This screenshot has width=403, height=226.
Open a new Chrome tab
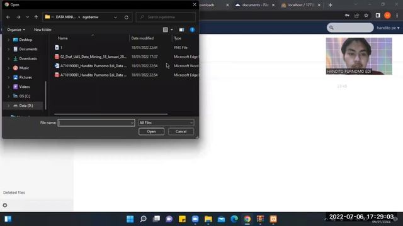pos(330,5)
